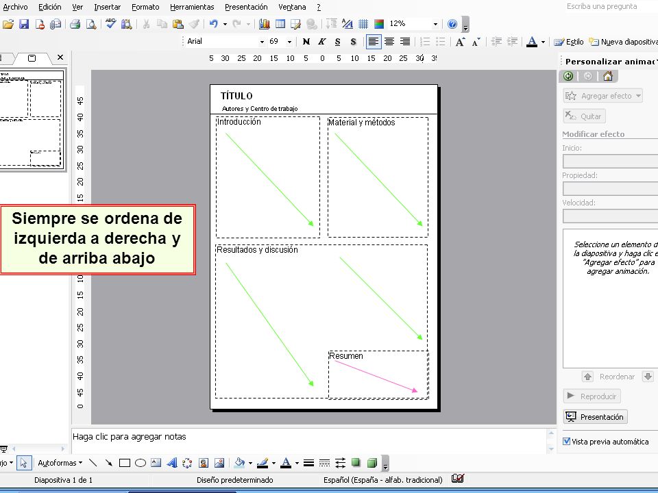Click the notes area to add notes
658x493 pixels.
[x=308, y=440]
